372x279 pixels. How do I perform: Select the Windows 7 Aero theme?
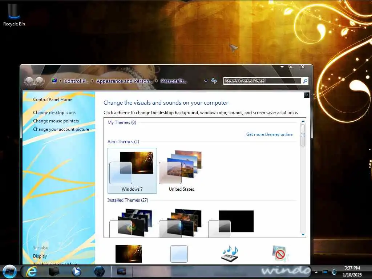(132, 171)
